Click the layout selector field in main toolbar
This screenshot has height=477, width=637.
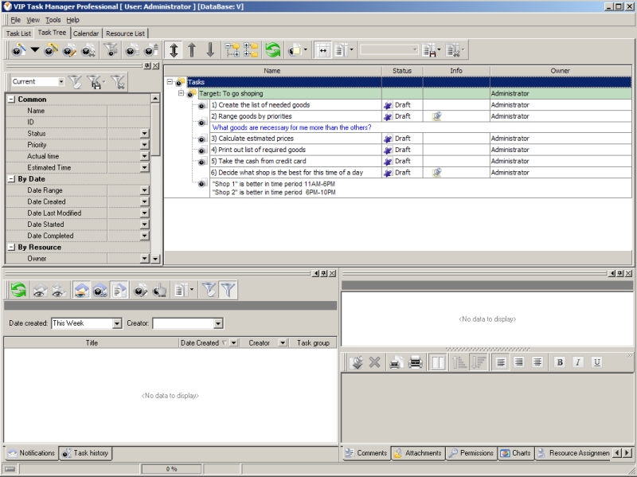(389, 50)
